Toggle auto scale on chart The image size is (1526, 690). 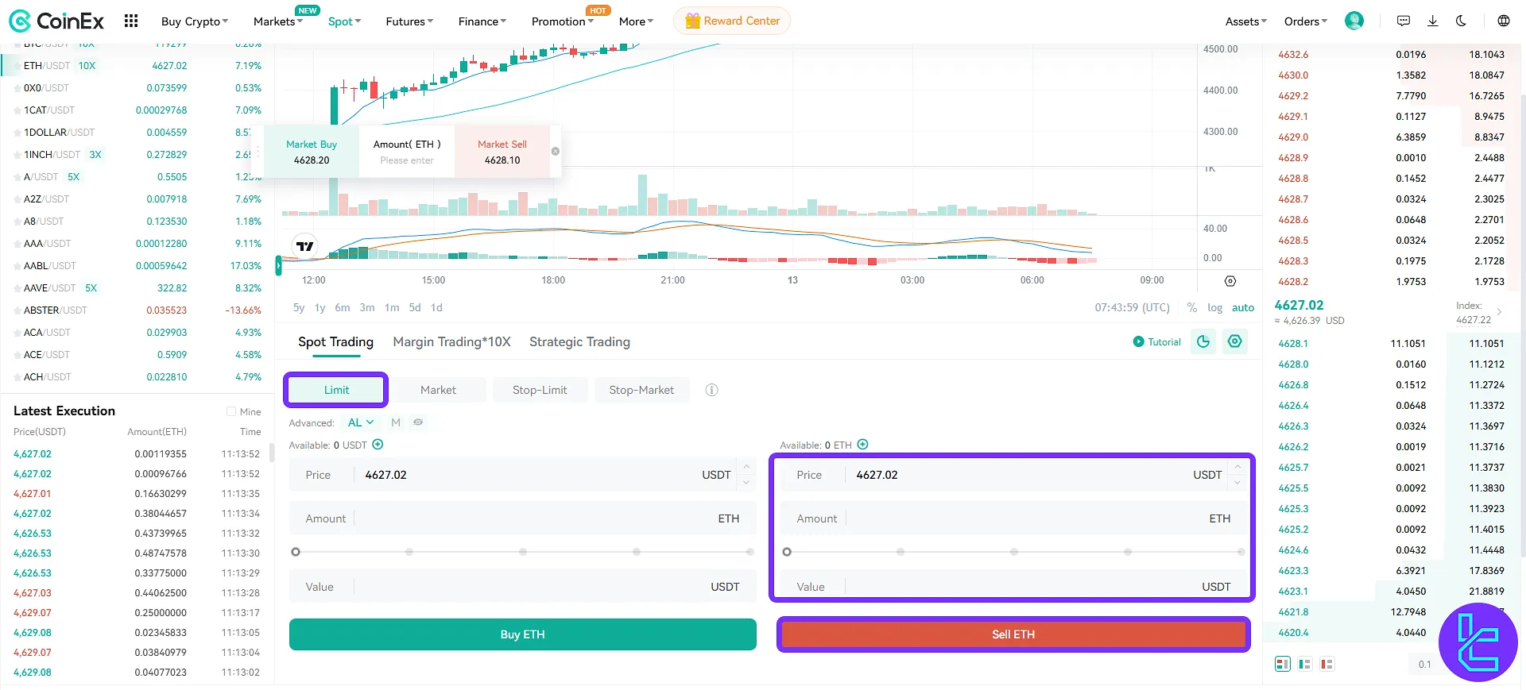click(1243, 307)
